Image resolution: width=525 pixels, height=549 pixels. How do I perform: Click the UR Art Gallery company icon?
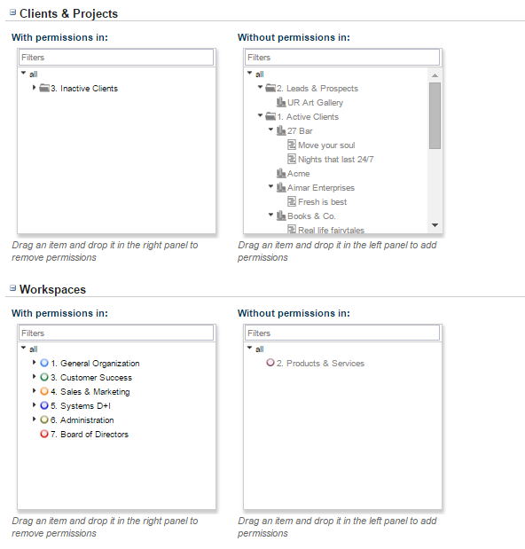pos(281,102)
